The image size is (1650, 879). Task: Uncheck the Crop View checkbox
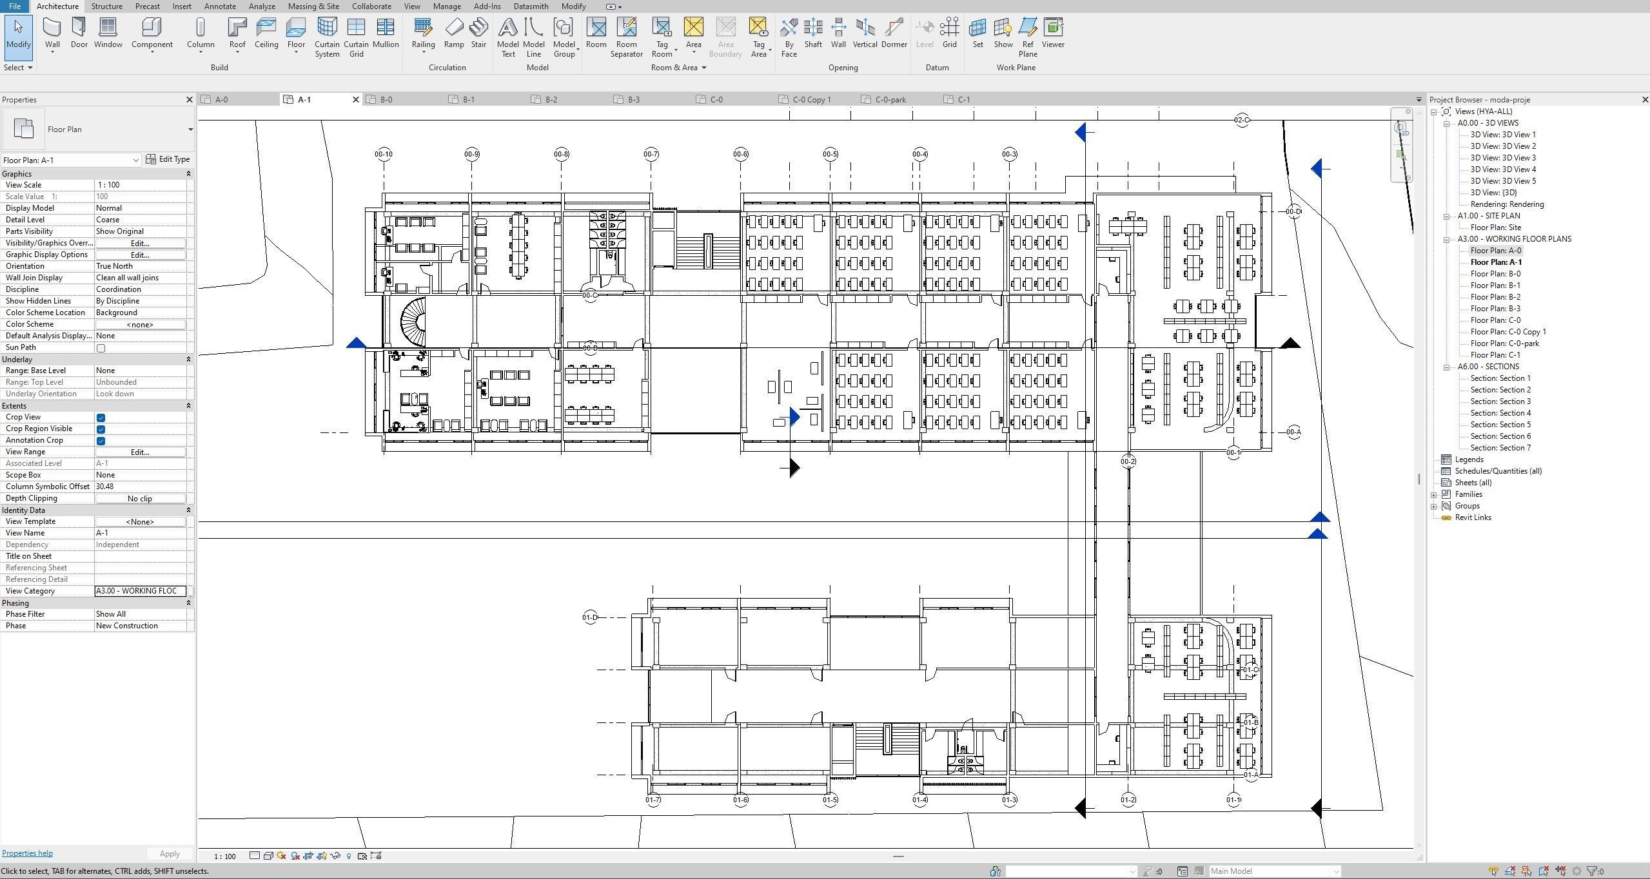click(x=101, y=418)
